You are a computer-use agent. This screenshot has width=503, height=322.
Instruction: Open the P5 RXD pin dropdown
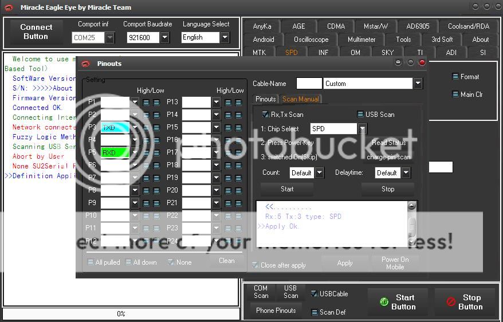point(135,152)
